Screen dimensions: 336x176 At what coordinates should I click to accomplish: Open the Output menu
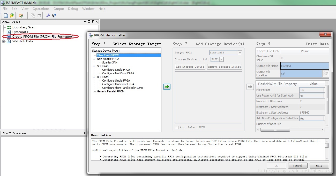pos(59,9)
